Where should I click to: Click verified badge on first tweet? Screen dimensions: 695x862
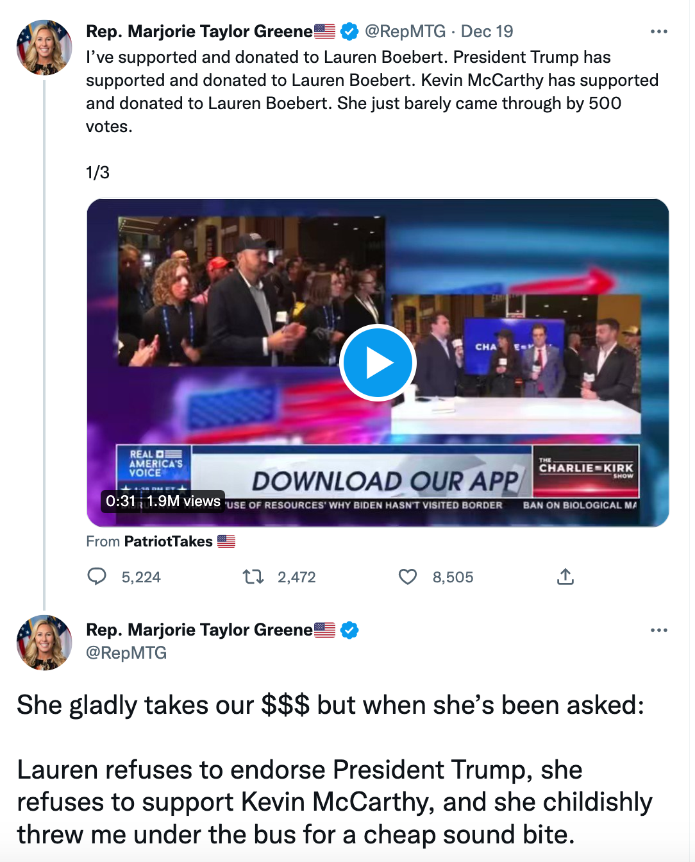[349, 31]
